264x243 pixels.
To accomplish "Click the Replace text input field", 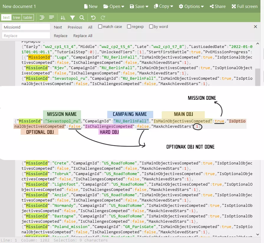I will pyautogui.click(x=26, y=36).
